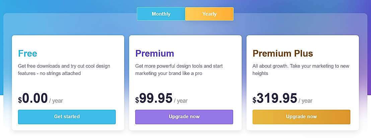Click "/ year" label beside the 319.95 price

click(x=305, y=101)
